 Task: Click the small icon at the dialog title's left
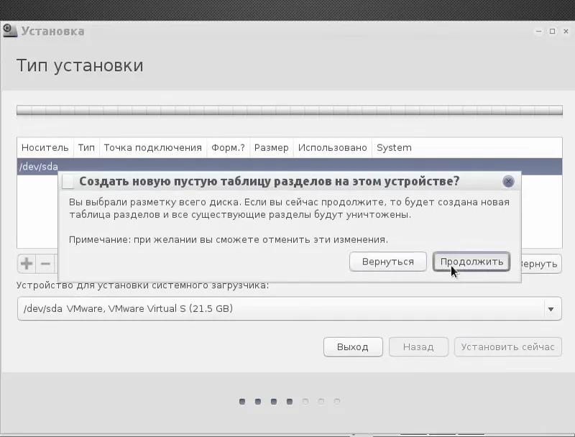pos(68,181)
